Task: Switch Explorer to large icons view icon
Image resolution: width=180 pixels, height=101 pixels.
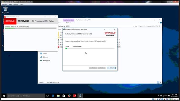Action: (161, 82)
